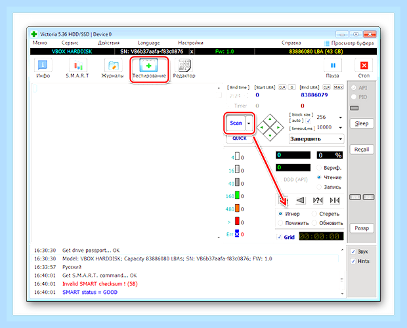Open the Language menu
Screen dimensions: 407x328
point(148,43)
